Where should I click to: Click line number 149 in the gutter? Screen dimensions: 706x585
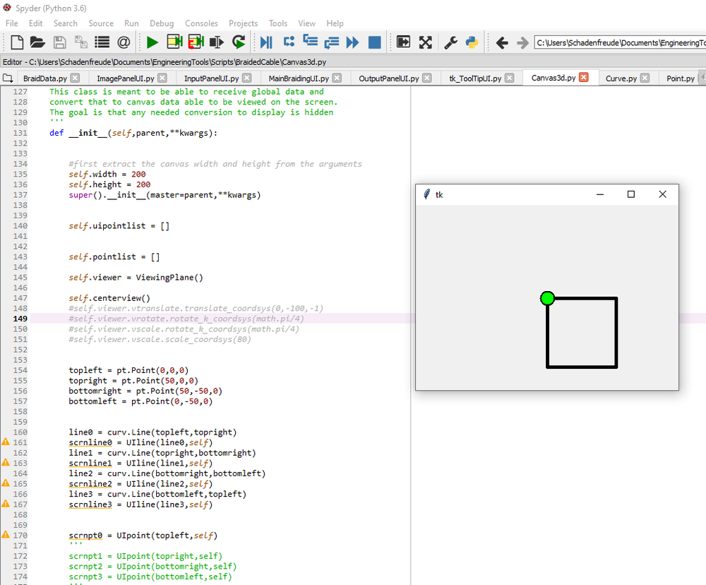click(20, 319)
